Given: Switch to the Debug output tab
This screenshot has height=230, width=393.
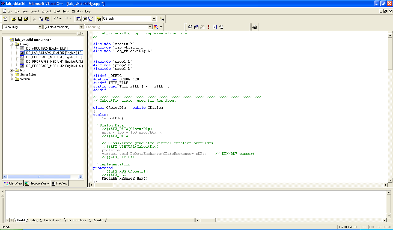Looking at the screenshot, I should tap(34, 220).
